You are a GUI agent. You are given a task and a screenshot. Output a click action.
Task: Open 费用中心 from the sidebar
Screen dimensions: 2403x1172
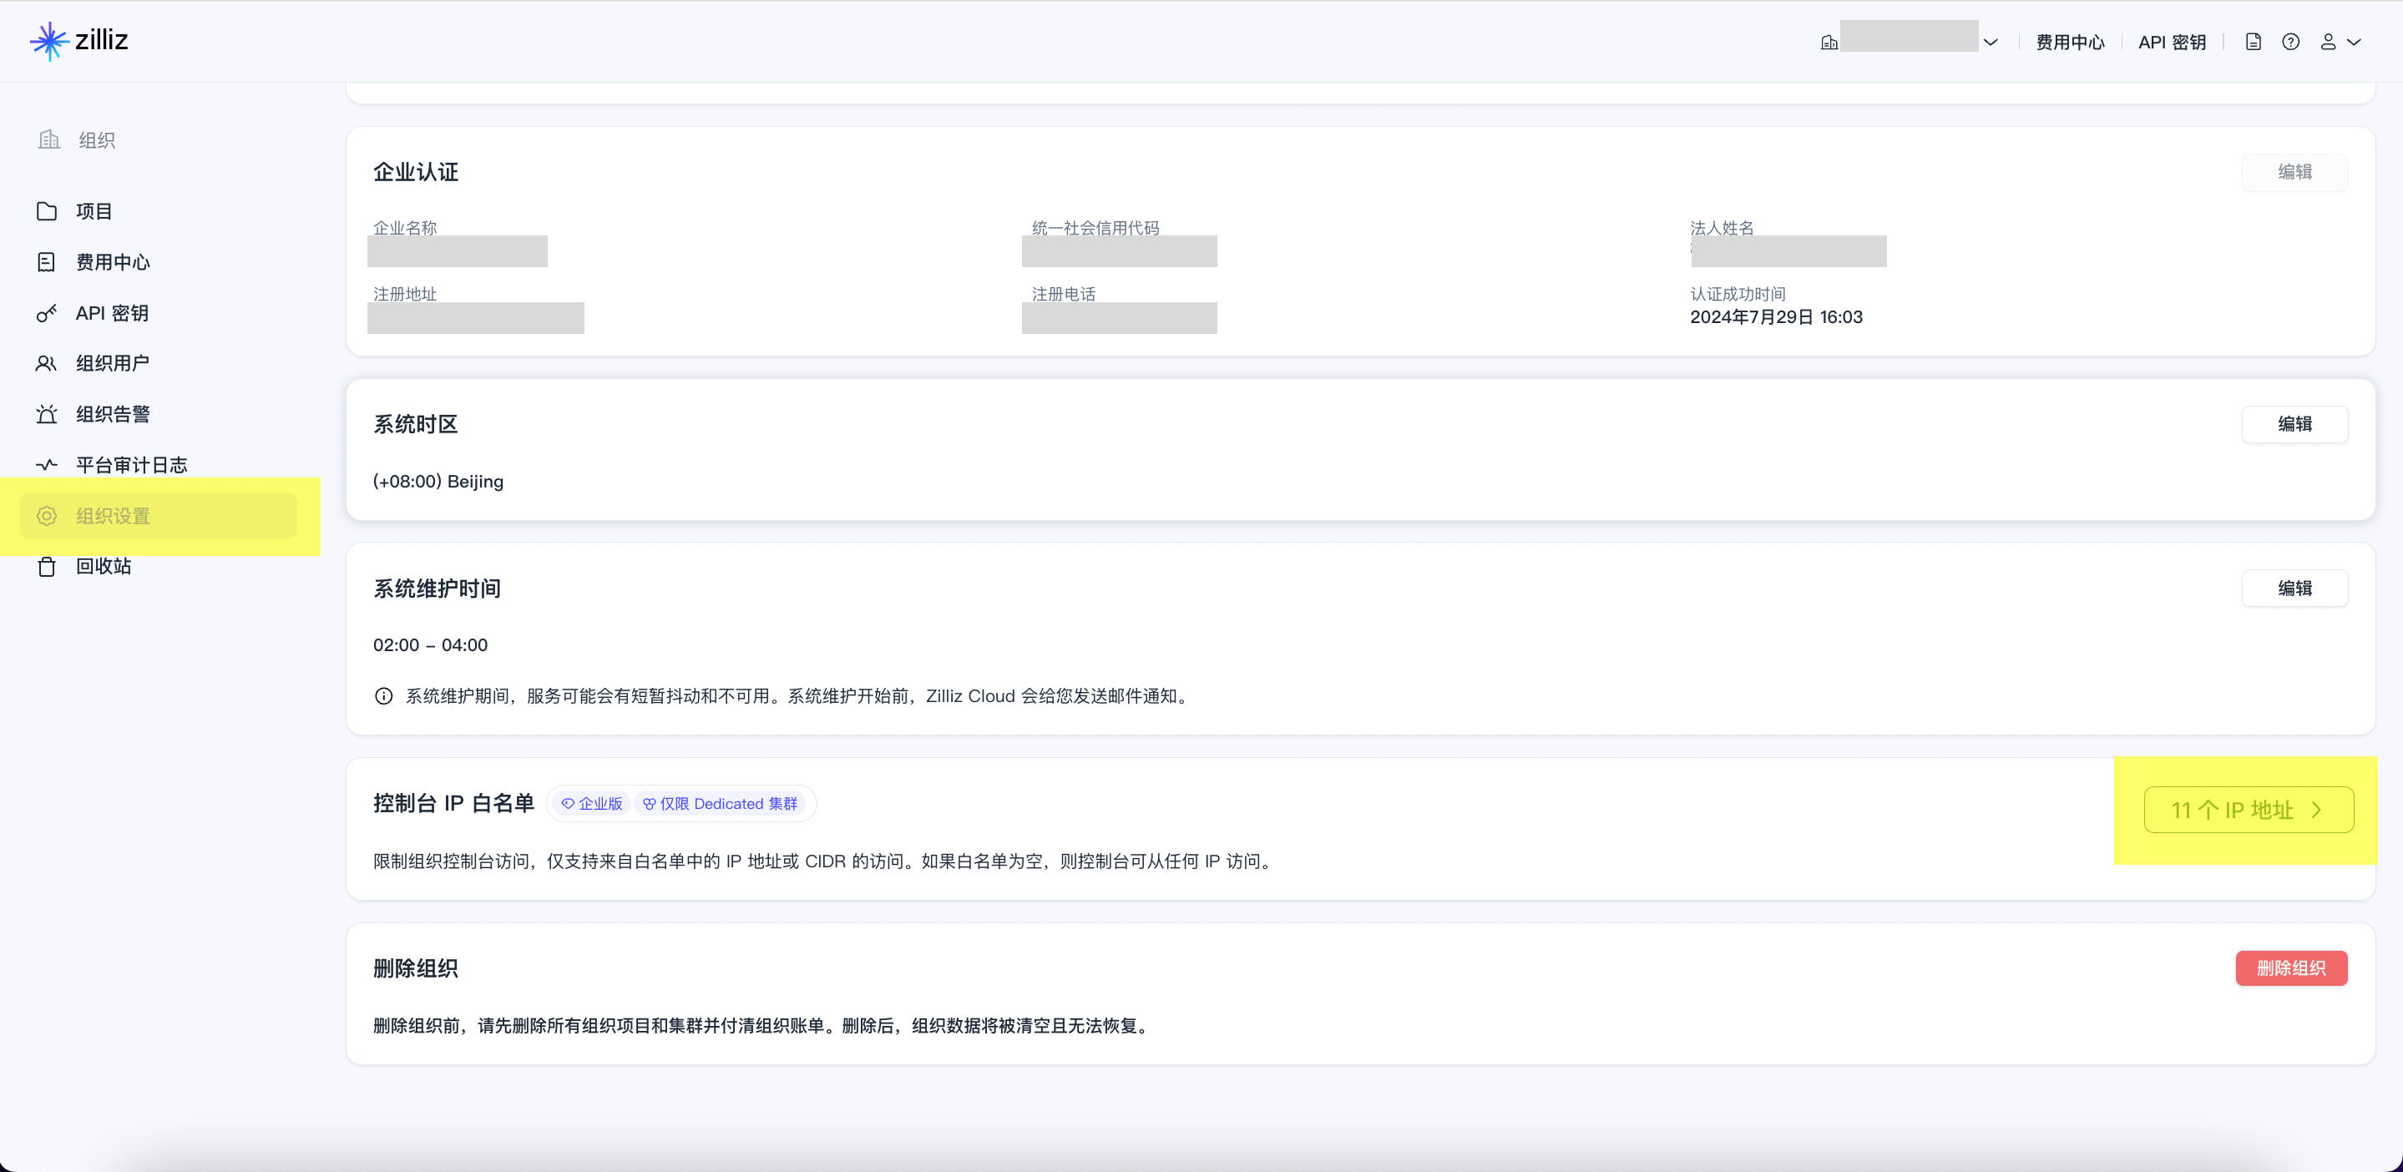pos(112,262)
